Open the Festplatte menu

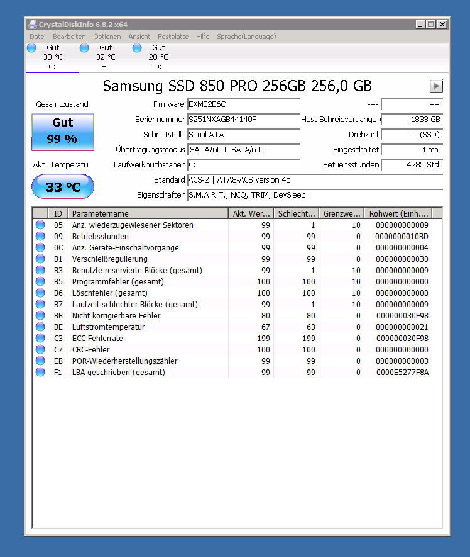coord(173,37)
